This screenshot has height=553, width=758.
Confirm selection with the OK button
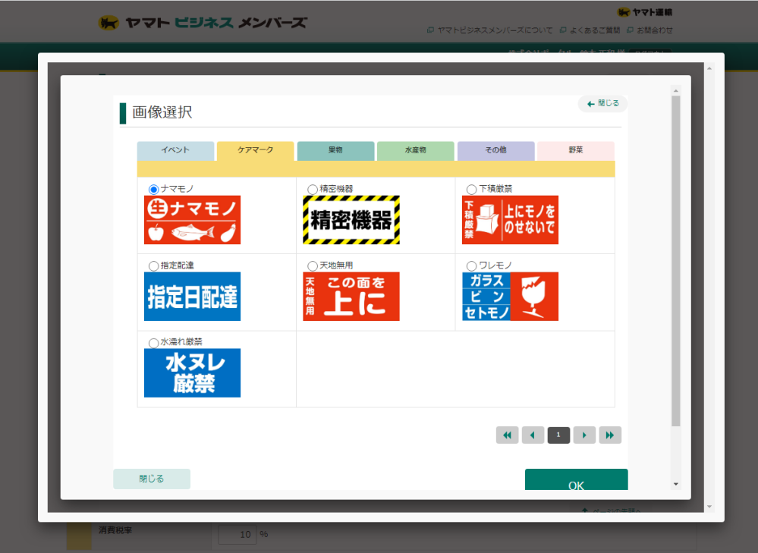pyautogui.click(x=576, y=479)
